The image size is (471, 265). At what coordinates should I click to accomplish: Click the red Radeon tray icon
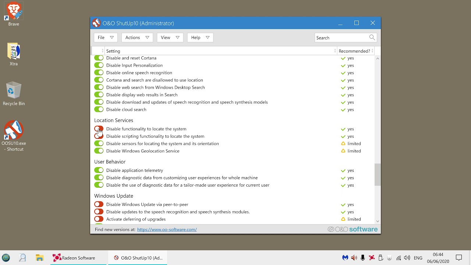[x=372, y=258]
